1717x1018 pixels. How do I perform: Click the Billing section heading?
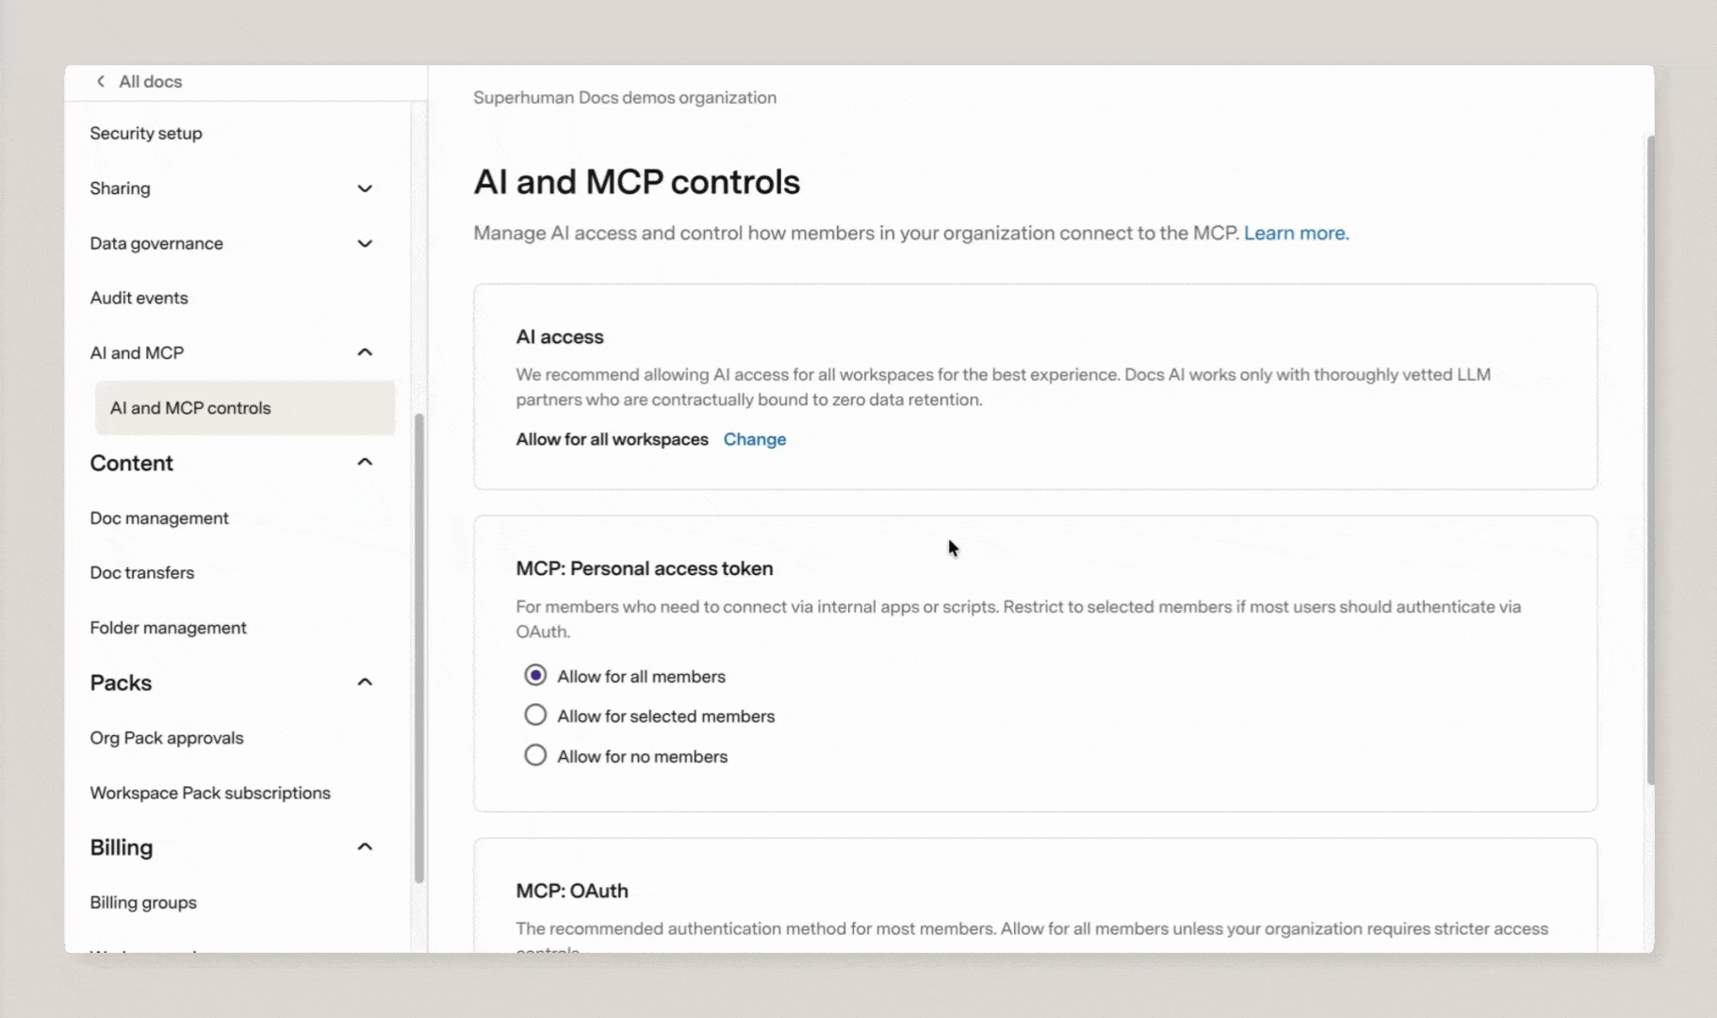click(x=121, y=847)
